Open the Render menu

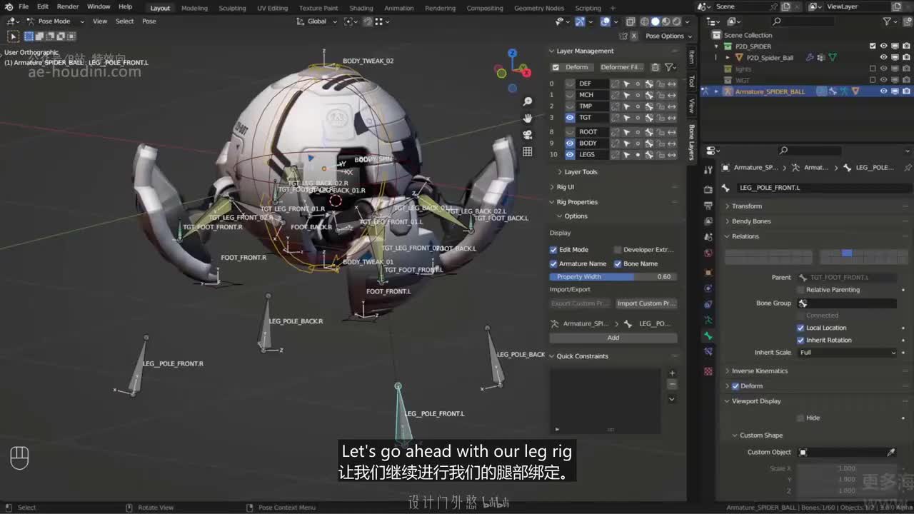[68, 7]
